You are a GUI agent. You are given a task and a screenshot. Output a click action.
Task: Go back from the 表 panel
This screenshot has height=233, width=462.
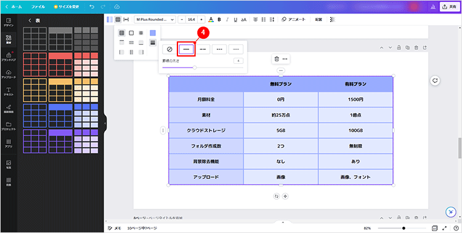[x=30, y=20]
